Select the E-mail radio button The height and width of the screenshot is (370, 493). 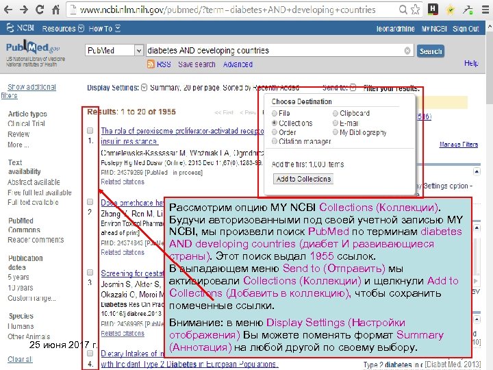335,123
